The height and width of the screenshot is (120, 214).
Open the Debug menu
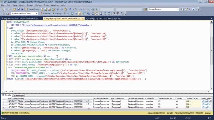[38, 5]
